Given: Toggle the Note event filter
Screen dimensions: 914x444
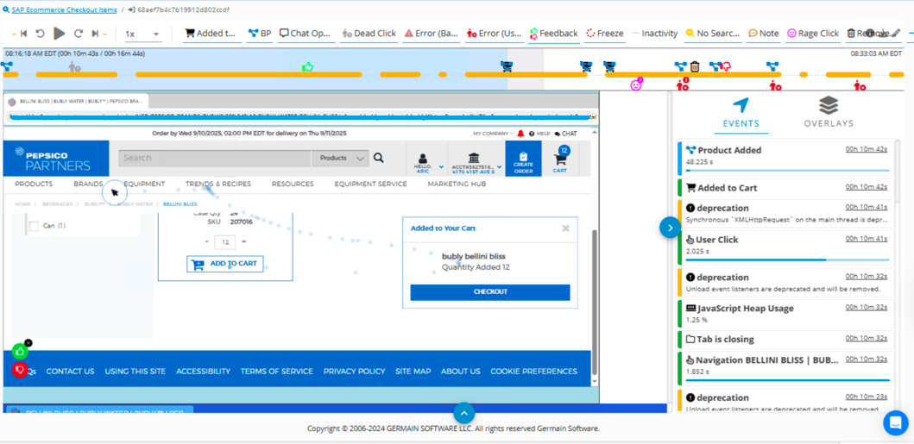Looking at the screenshot, I should [764, 34].
